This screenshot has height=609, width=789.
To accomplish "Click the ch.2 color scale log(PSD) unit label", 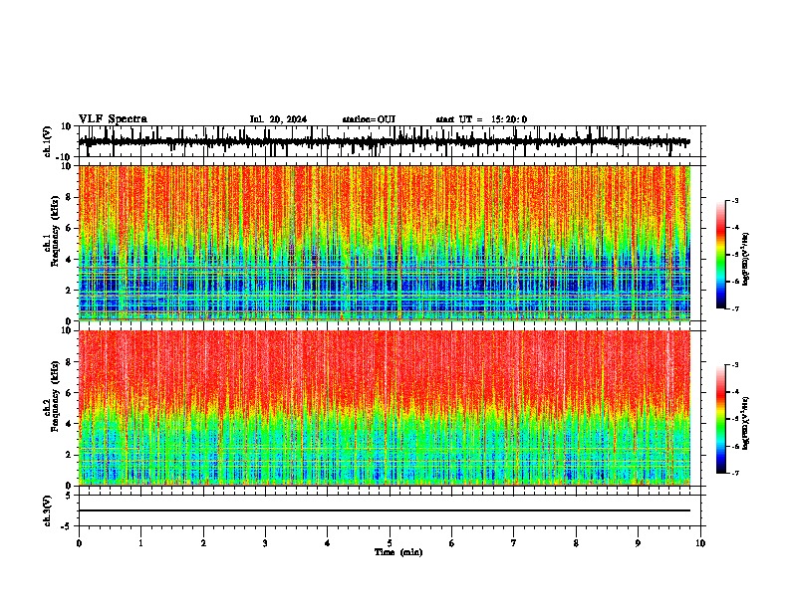I will (746, 424).
